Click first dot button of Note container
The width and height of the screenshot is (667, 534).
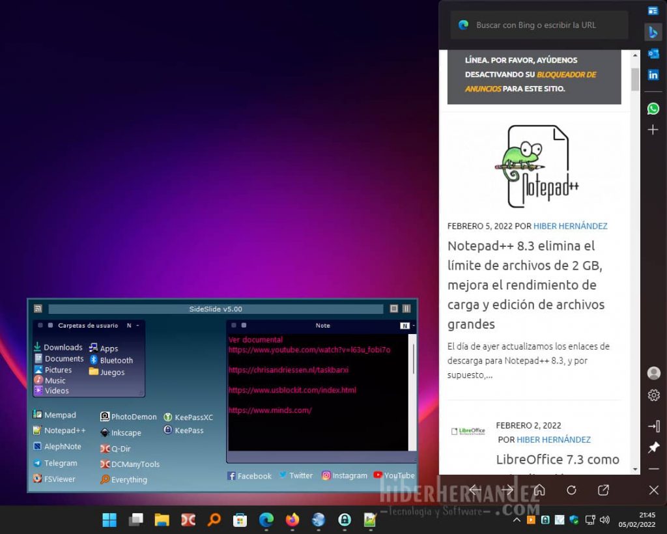click(234, 325)
